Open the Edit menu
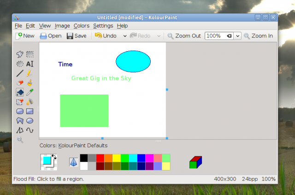The height and width of the screenshot is (195, 295). [x=30, y=26]
